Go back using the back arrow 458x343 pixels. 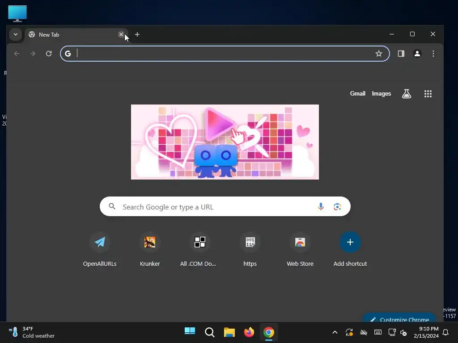pyautogui.click(x=17, y=54)
